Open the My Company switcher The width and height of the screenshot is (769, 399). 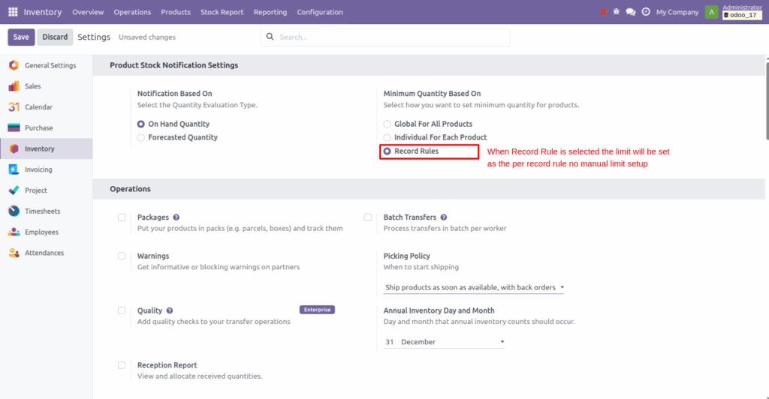(677, 12)
